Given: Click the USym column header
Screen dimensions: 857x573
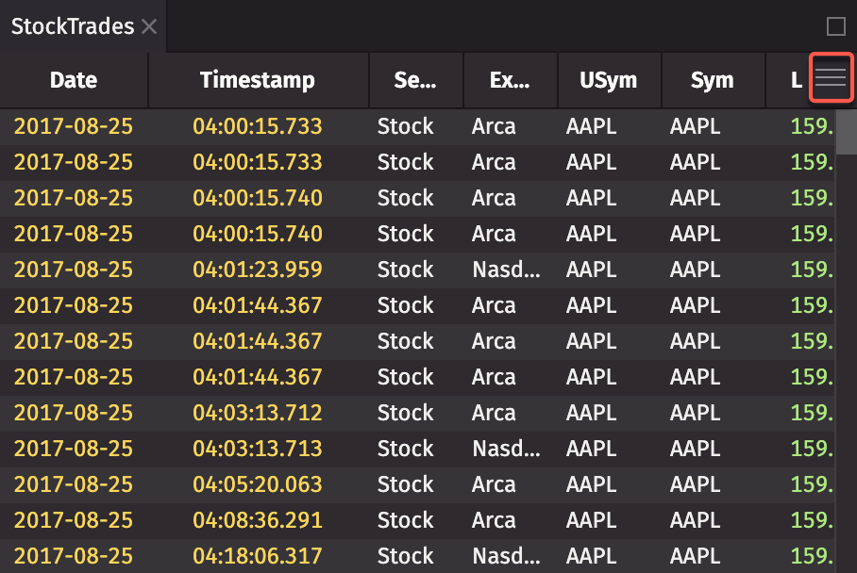Looking at the screenshot, I should [x=609, y=80].
